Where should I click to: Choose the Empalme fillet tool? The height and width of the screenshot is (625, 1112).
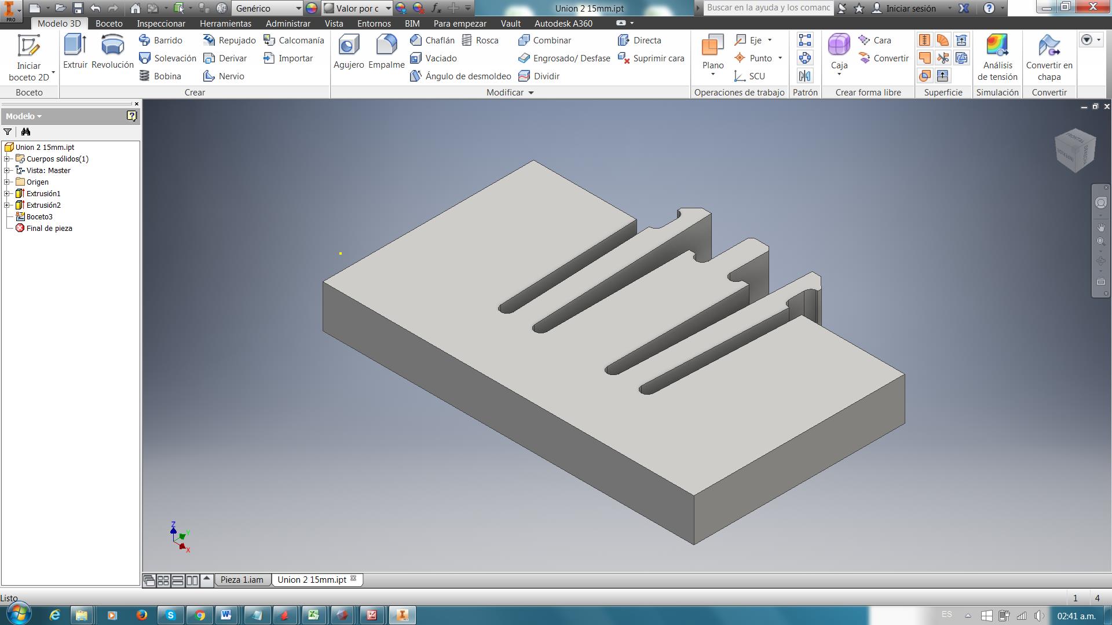[x=386, y=52]
